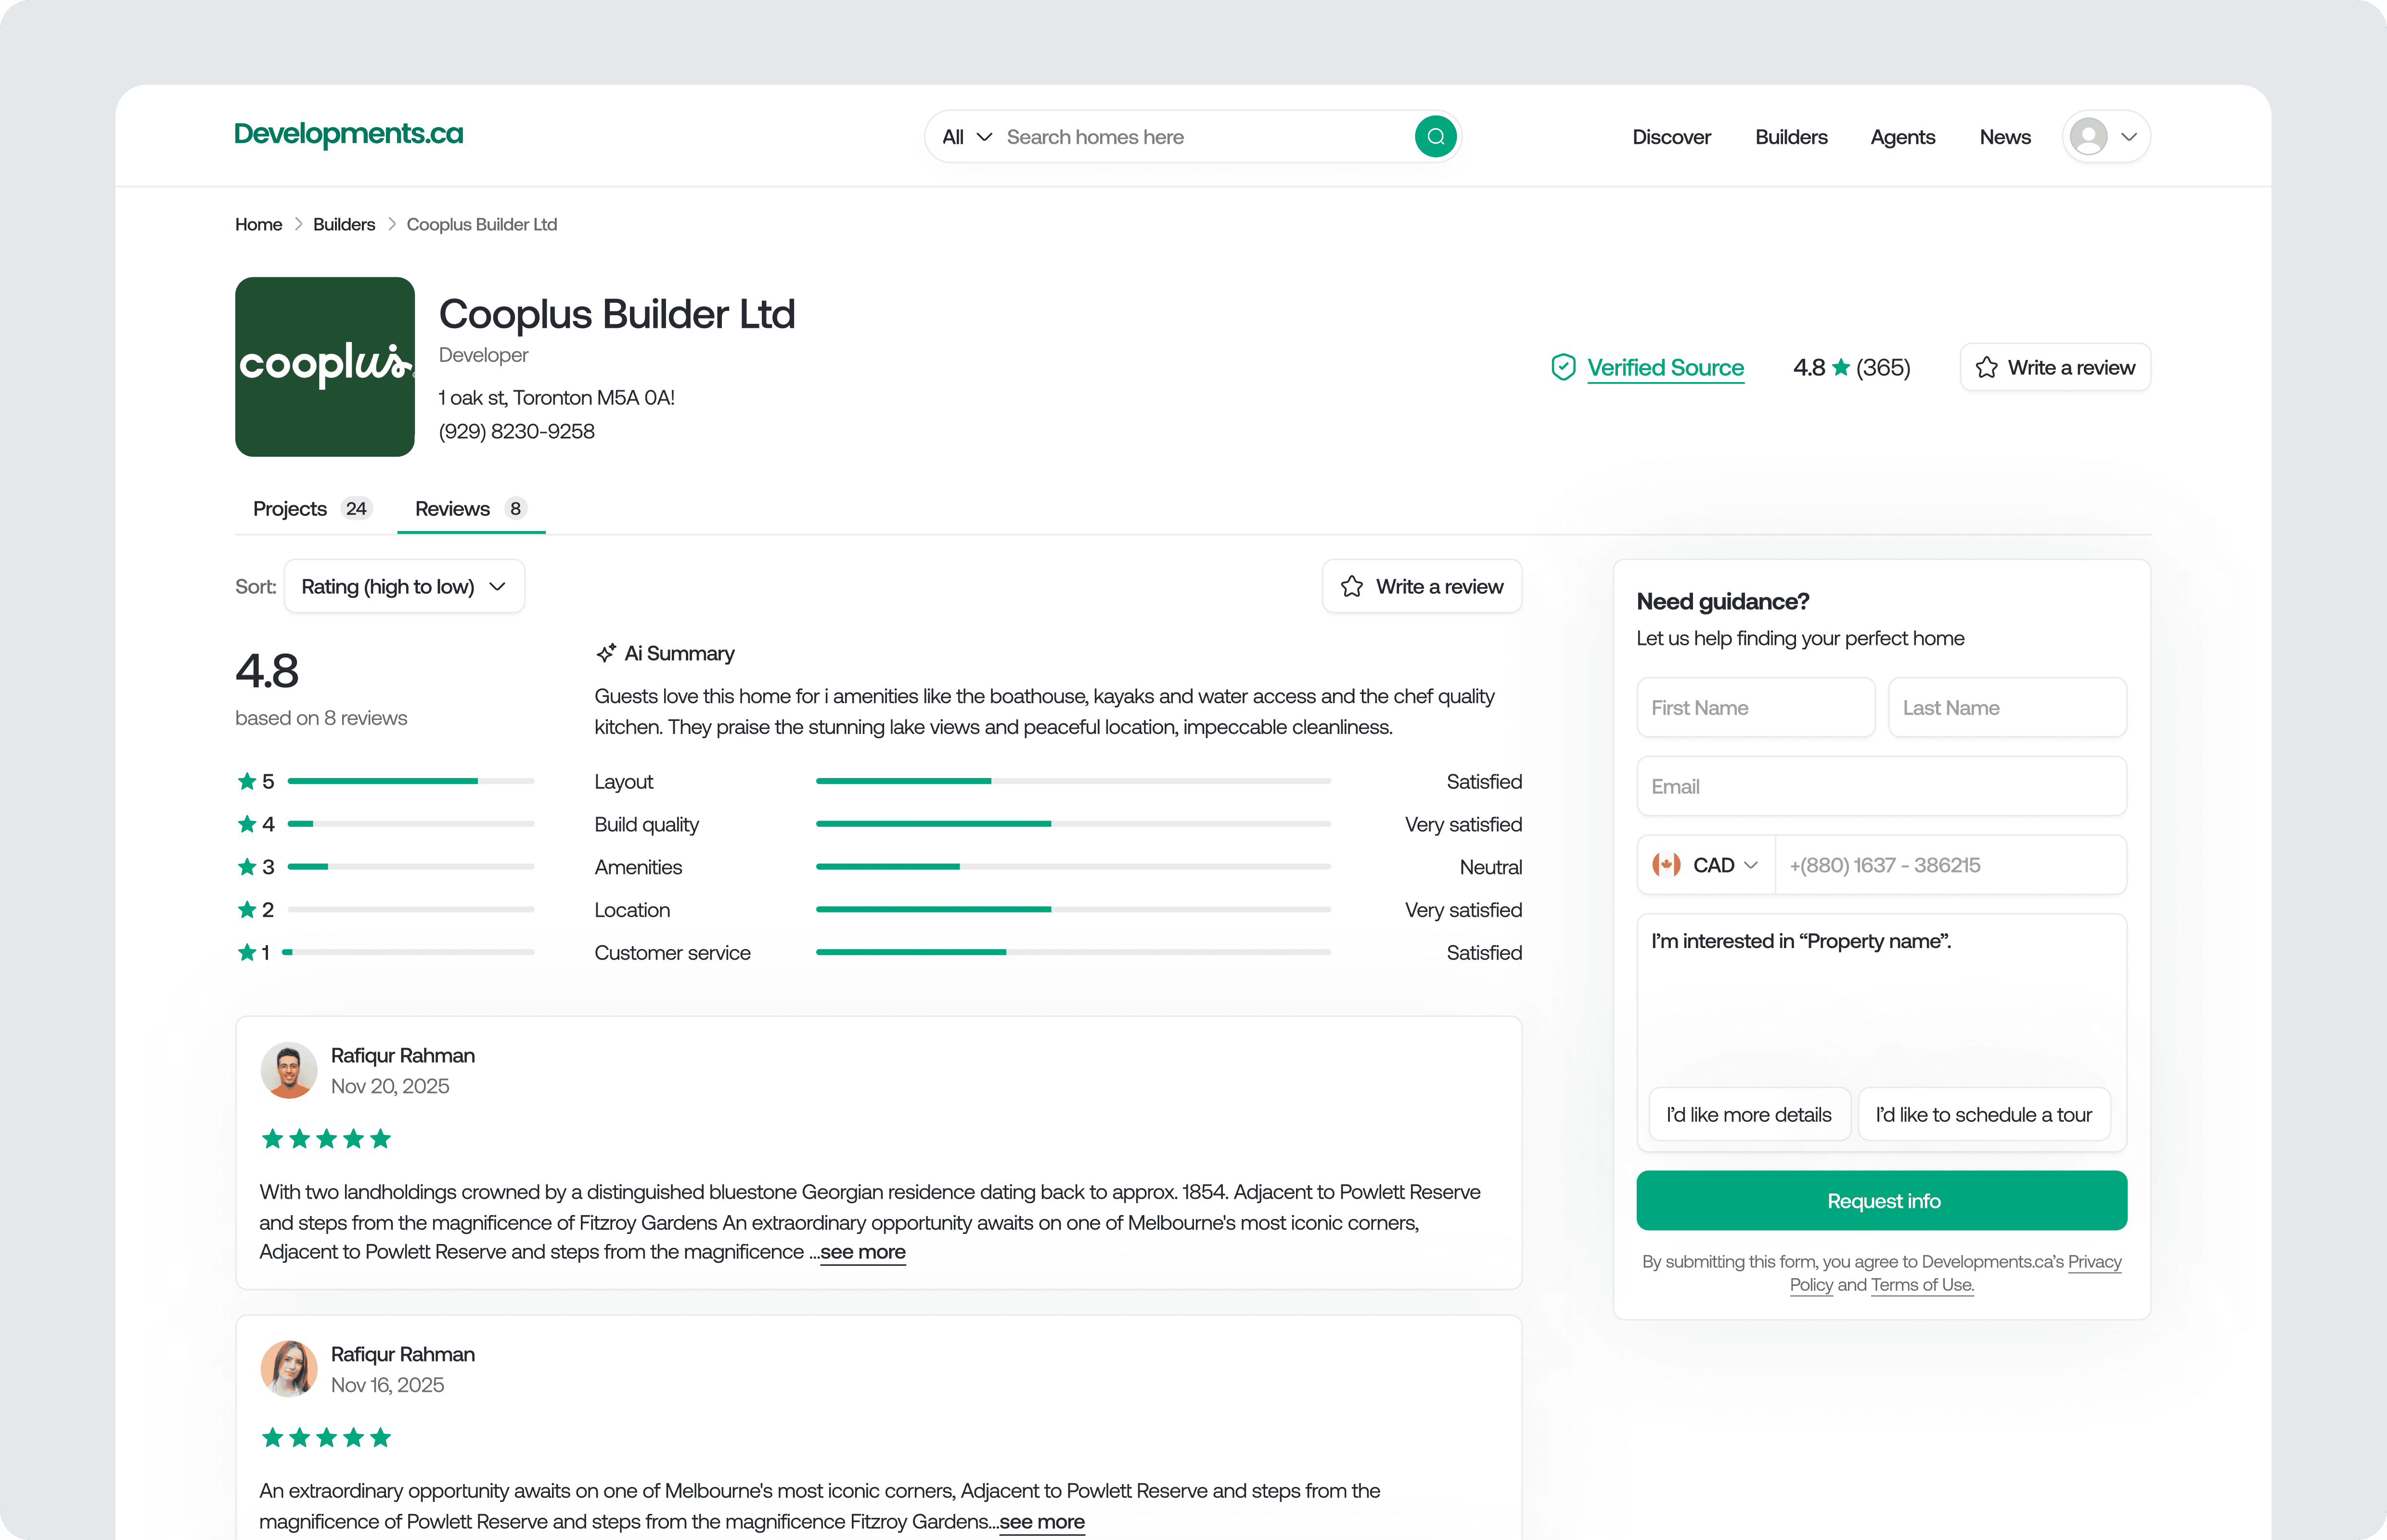Select Builders in the top navigation

coord(1791,136)
